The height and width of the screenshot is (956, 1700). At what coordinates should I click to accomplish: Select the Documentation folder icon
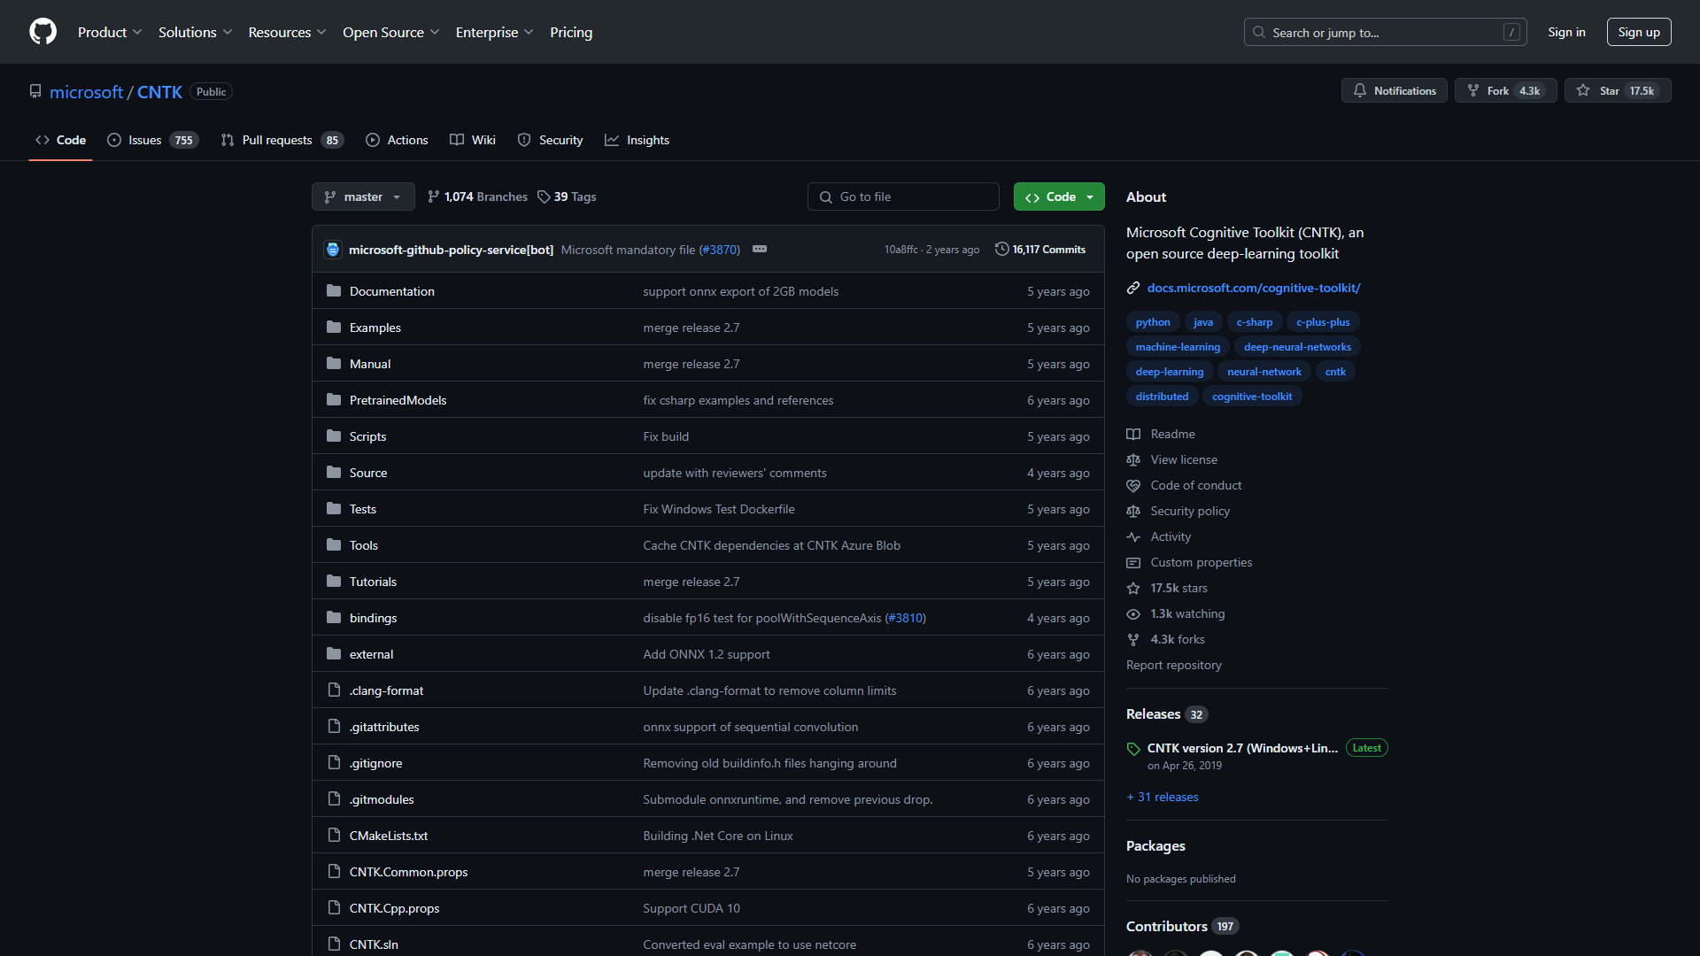(334, 290)
